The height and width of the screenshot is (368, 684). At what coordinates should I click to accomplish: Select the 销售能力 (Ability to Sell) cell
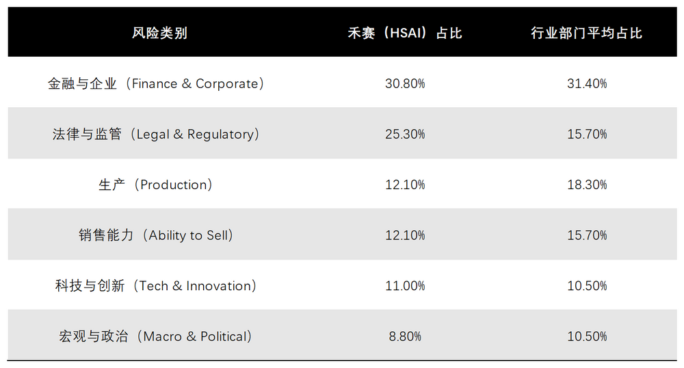pos(156,236)
